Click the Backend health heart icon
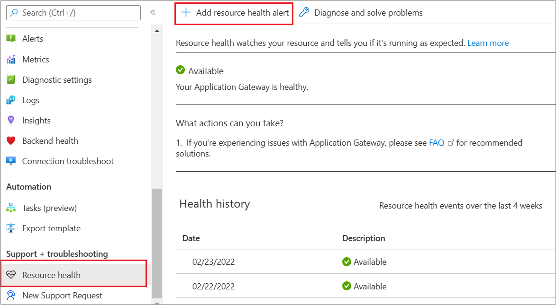 (11, 140)
